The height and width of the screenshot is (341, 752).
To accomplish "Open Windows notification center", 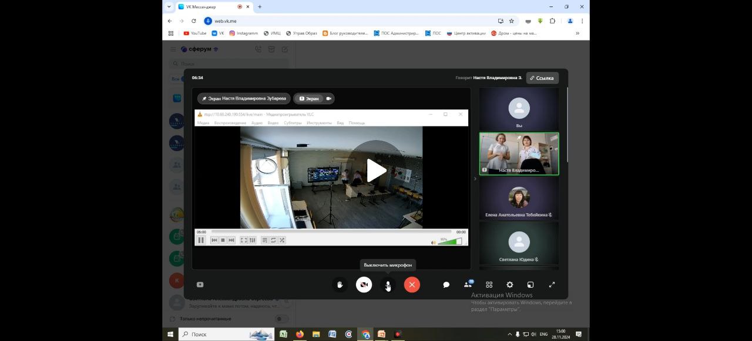I will coord(579,334).
